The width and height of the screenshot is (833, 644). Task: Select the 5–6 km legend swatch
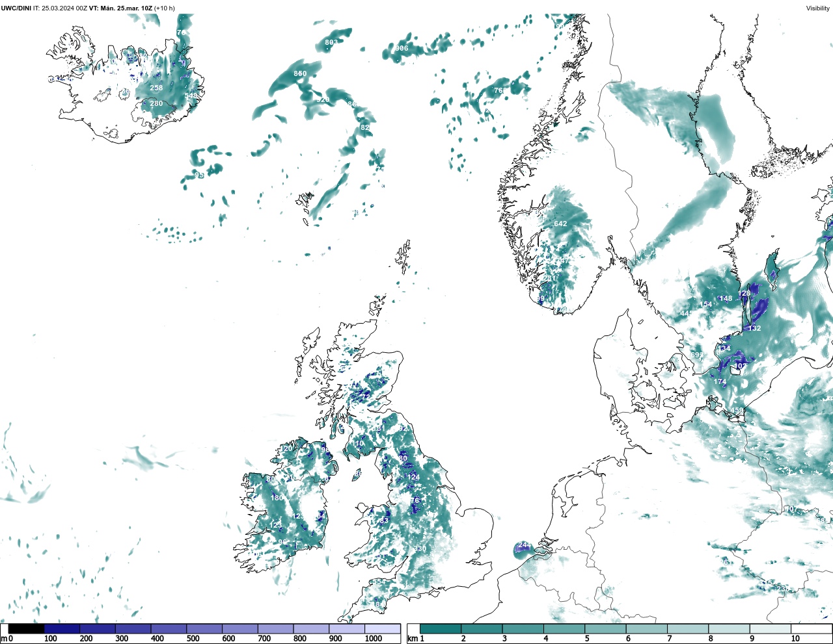605,628
